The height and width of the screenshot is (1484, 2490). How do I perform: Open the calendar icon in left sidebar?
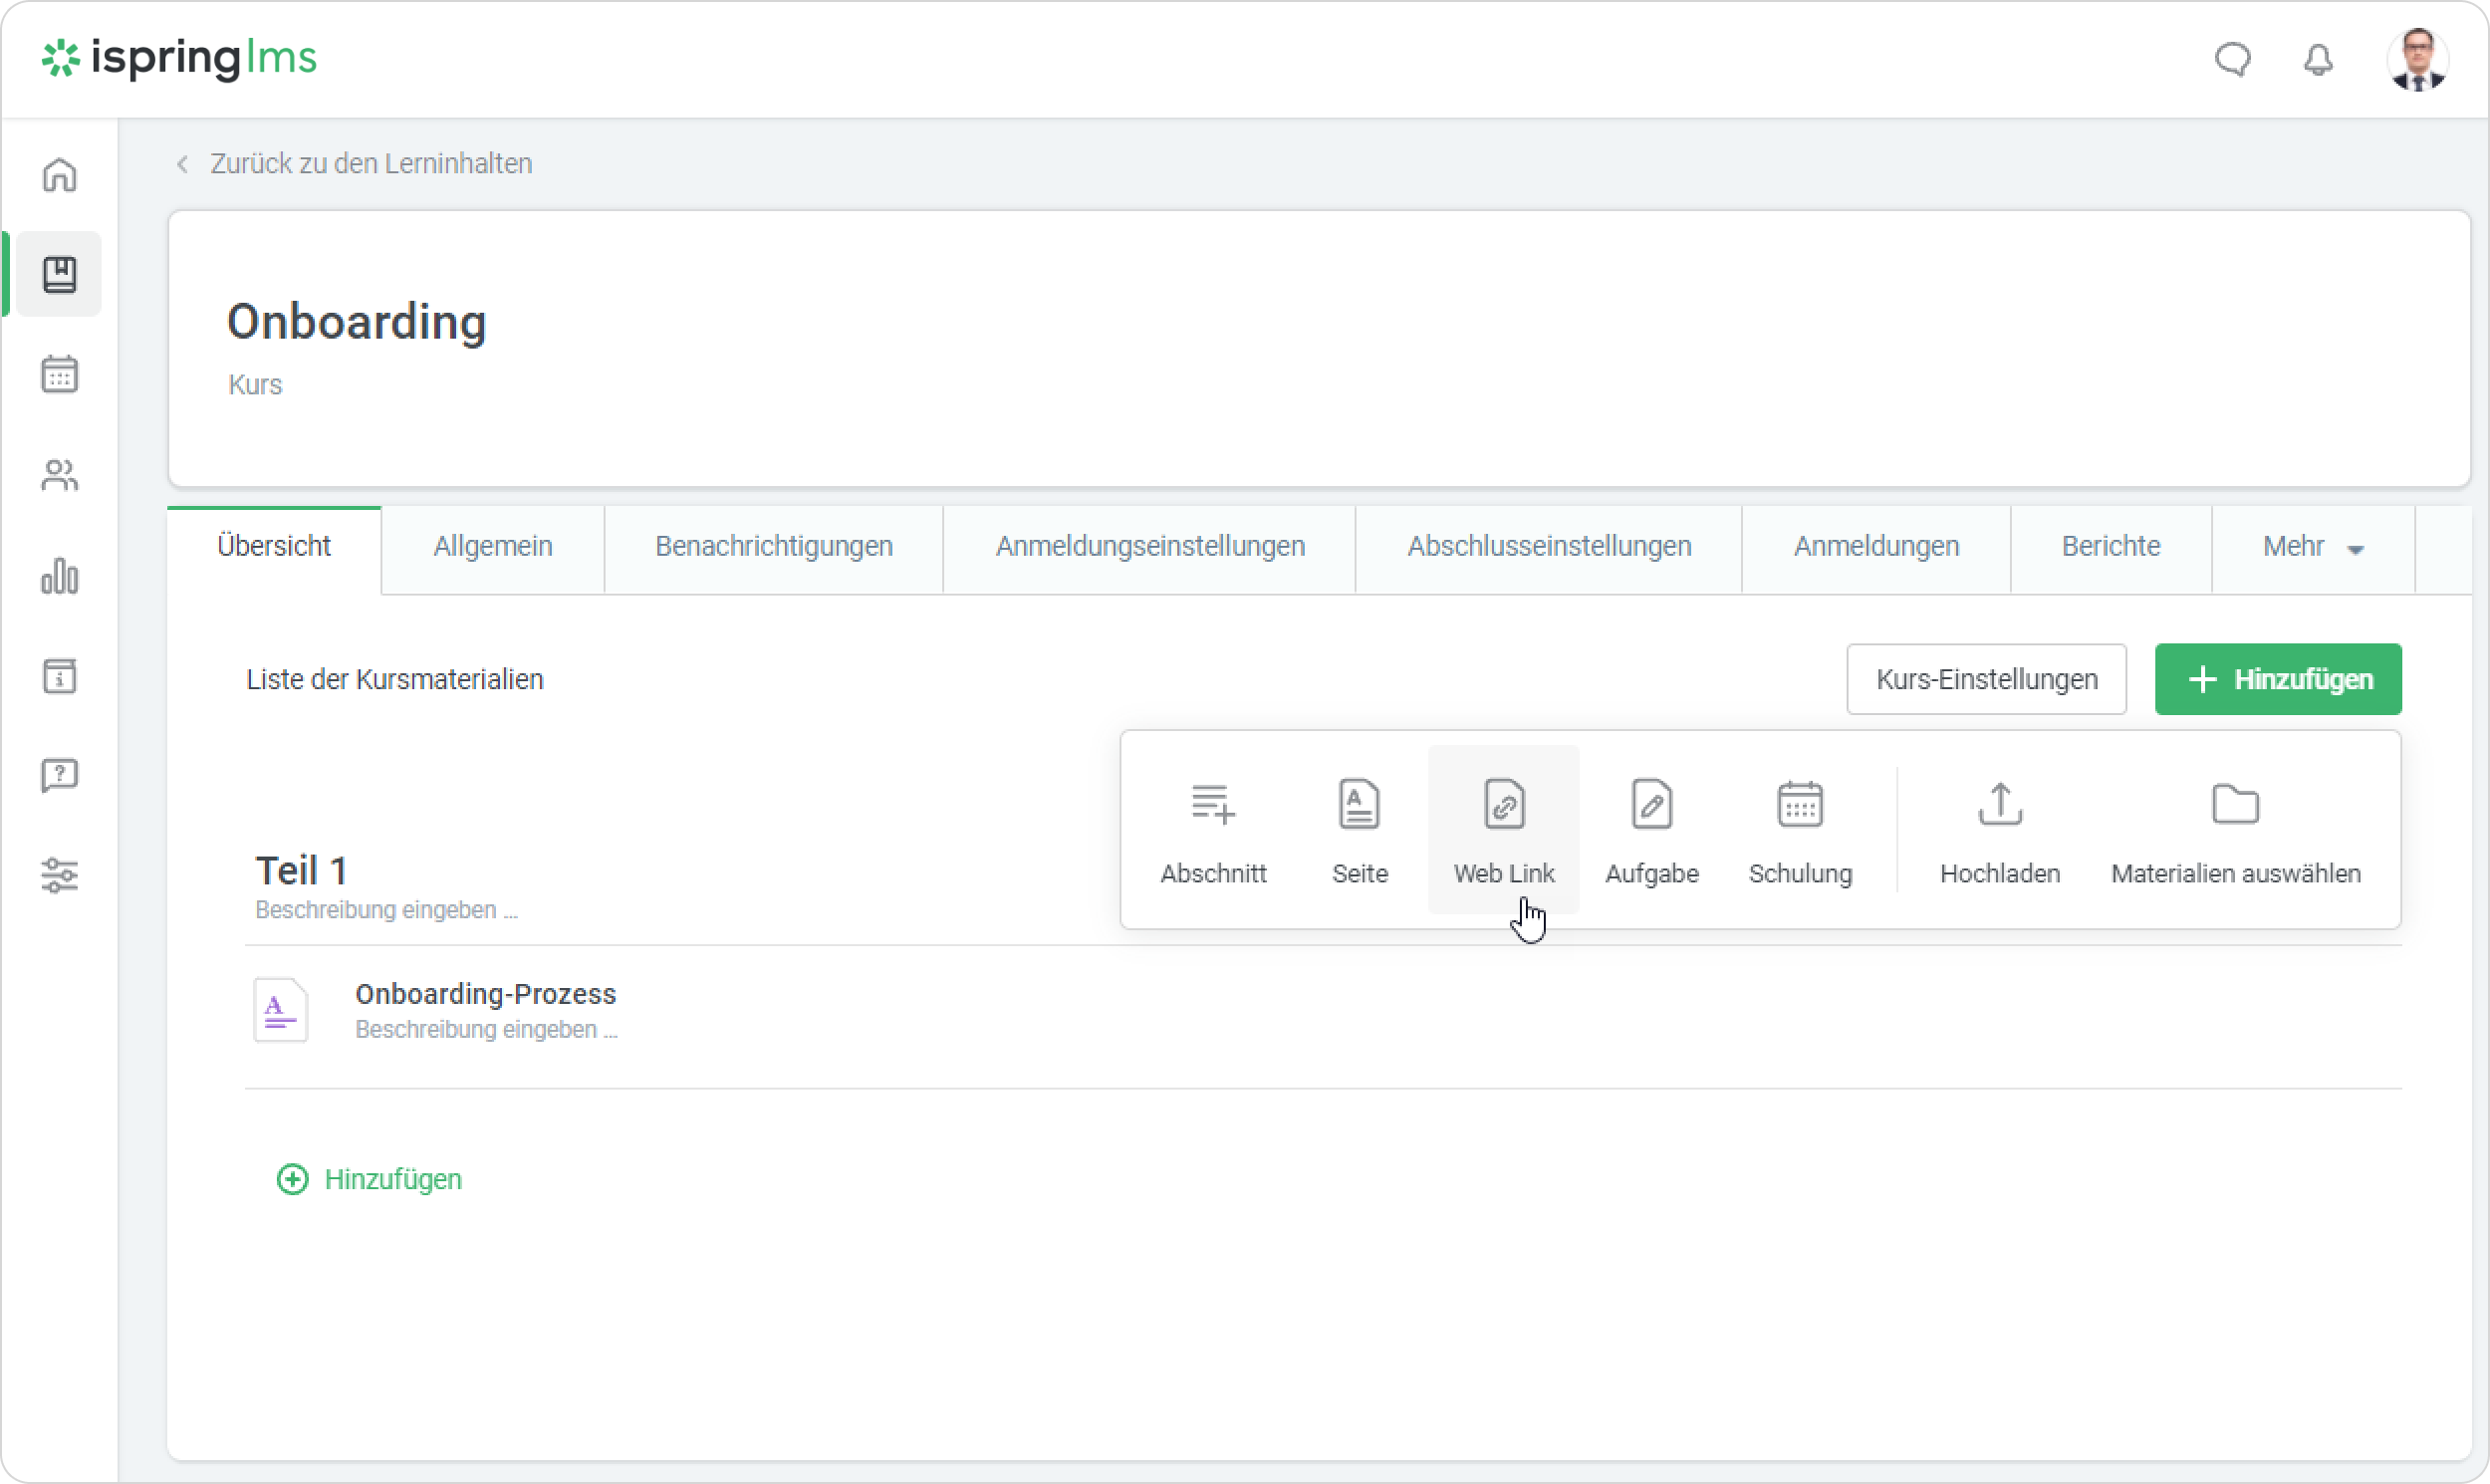pos(59,375)
